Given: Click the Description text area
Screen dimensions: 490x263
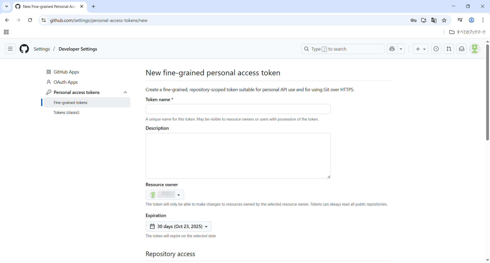Looking at the screenshot, I should 238,156.
